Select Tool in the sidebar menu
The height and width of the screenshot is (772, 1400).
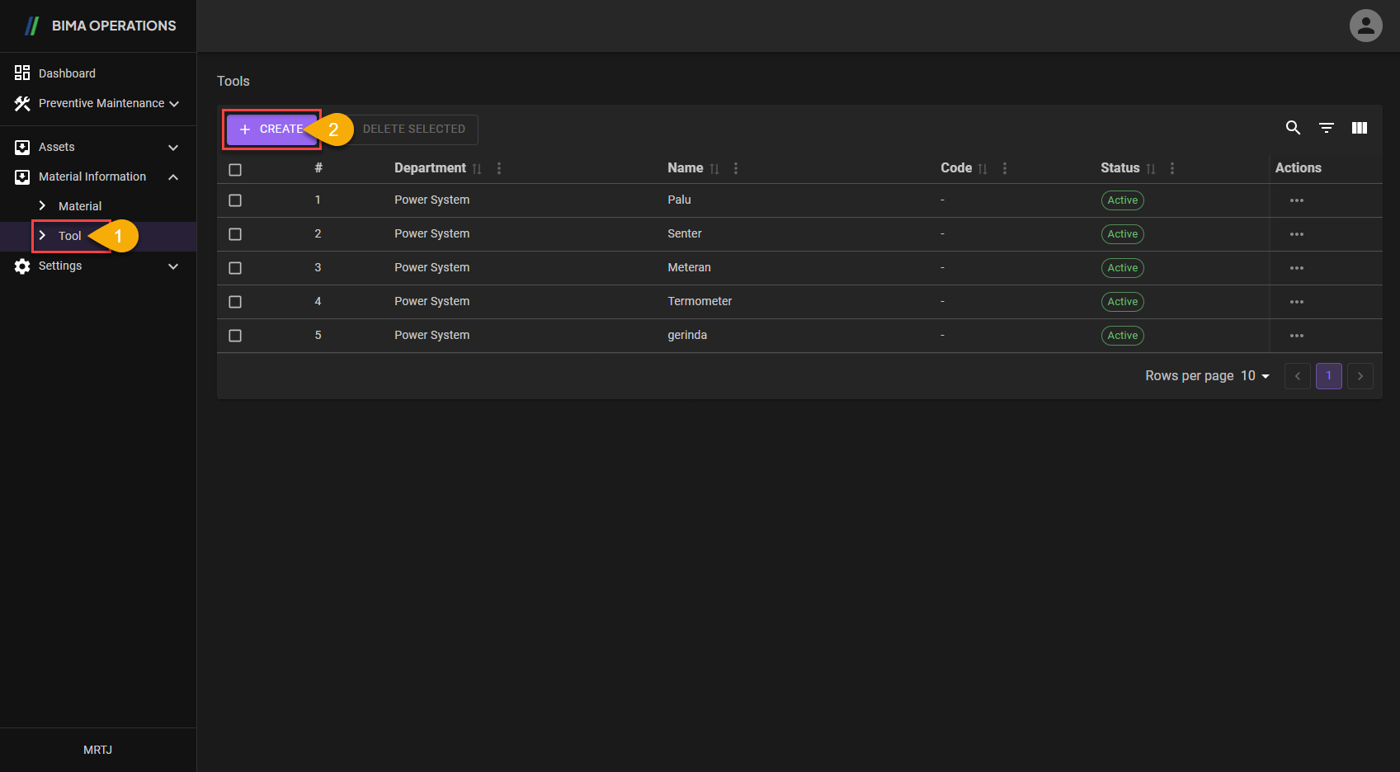tap(70, 235)
